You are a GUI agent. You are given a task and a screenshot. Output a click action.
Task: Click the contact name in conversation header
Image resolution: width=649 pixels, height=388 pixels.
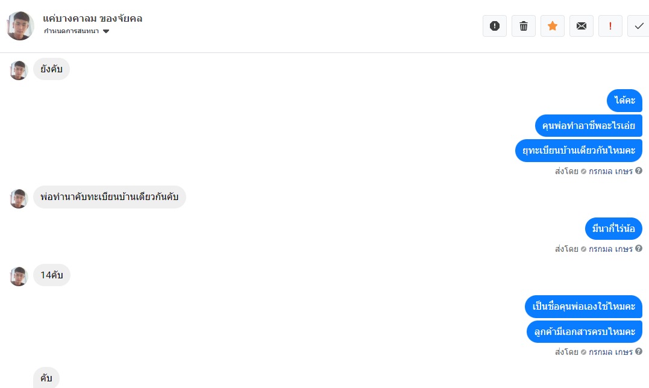click(93, 18)
